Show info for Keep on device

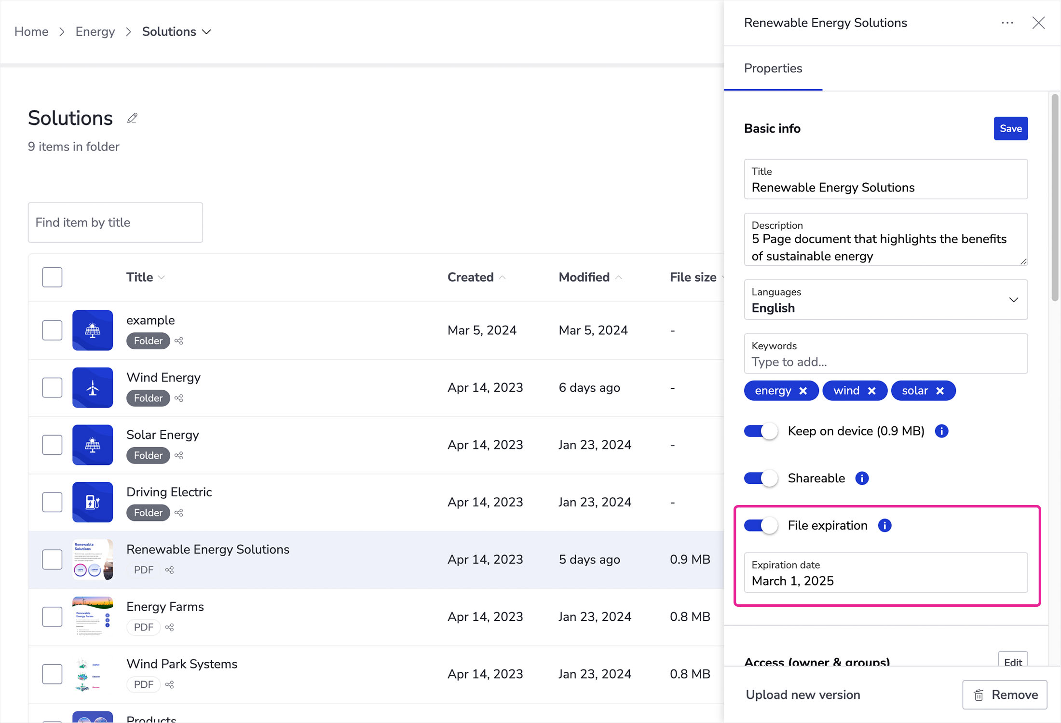tap(941, 431)
